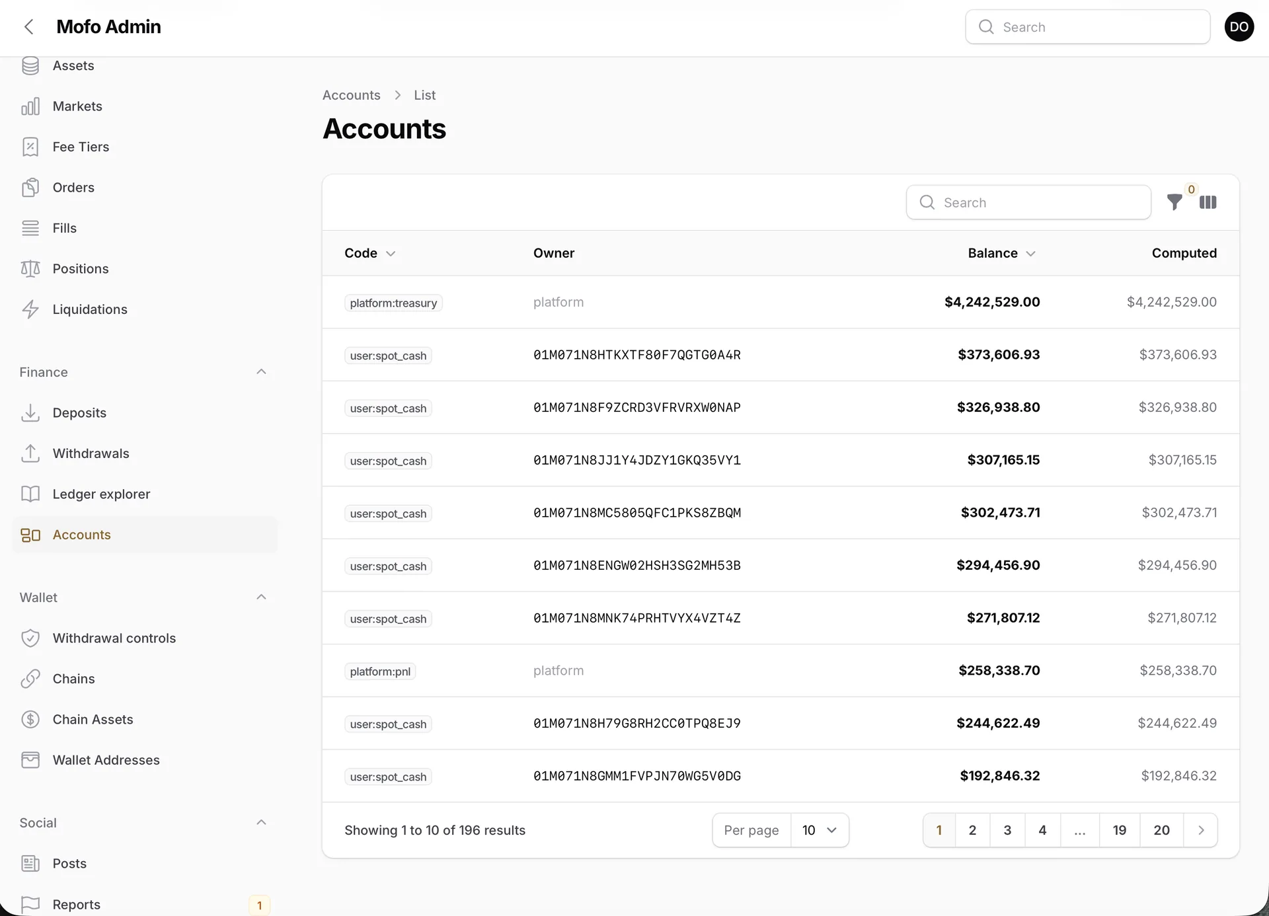Open Positions via its scales icon
Viewport: 1269px width, 916px height.
click(30, 269)
